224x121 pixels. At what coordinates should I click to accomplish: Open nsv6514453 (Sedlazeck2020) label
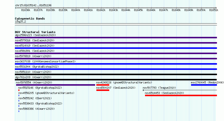click(164, 93)
